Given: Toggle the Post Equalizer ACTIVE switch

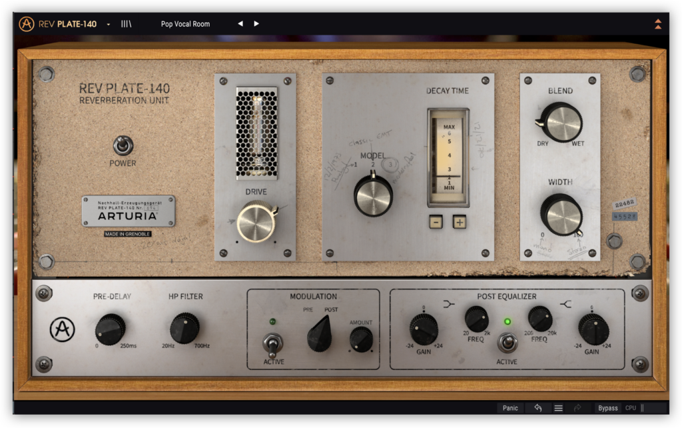Looking at the screenshot, I should pos(508,343).
